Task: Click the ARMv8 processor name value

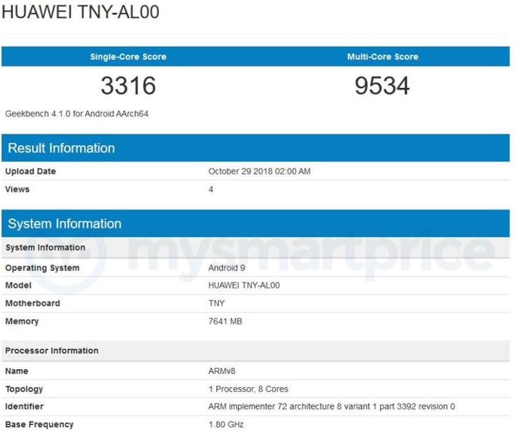Action: tap(222, 371)
